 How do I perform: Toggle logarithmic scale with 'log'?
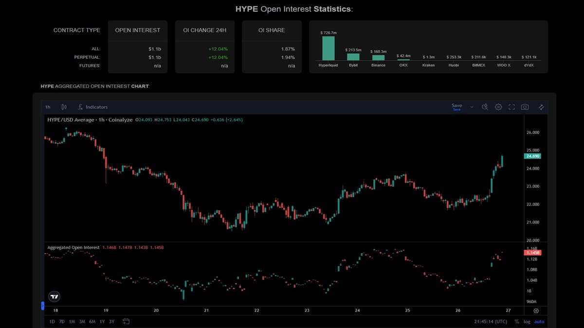(x=526, y=321)
